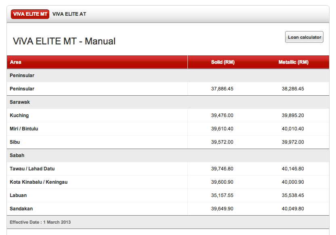
Task: Select the Labuan row
Action: click(168, 195)
